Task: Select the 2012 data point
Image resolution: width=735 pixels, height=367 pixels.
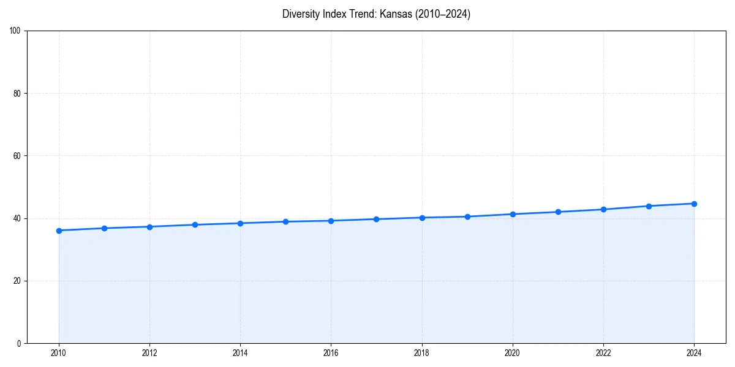Action: tap(149, 226)
